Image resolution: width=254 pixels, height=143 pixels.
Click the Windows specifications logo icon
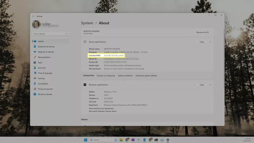pos(85,85)
